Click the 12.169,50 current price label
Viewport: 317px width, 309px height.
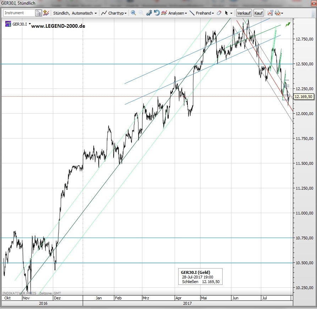(304, 97)
